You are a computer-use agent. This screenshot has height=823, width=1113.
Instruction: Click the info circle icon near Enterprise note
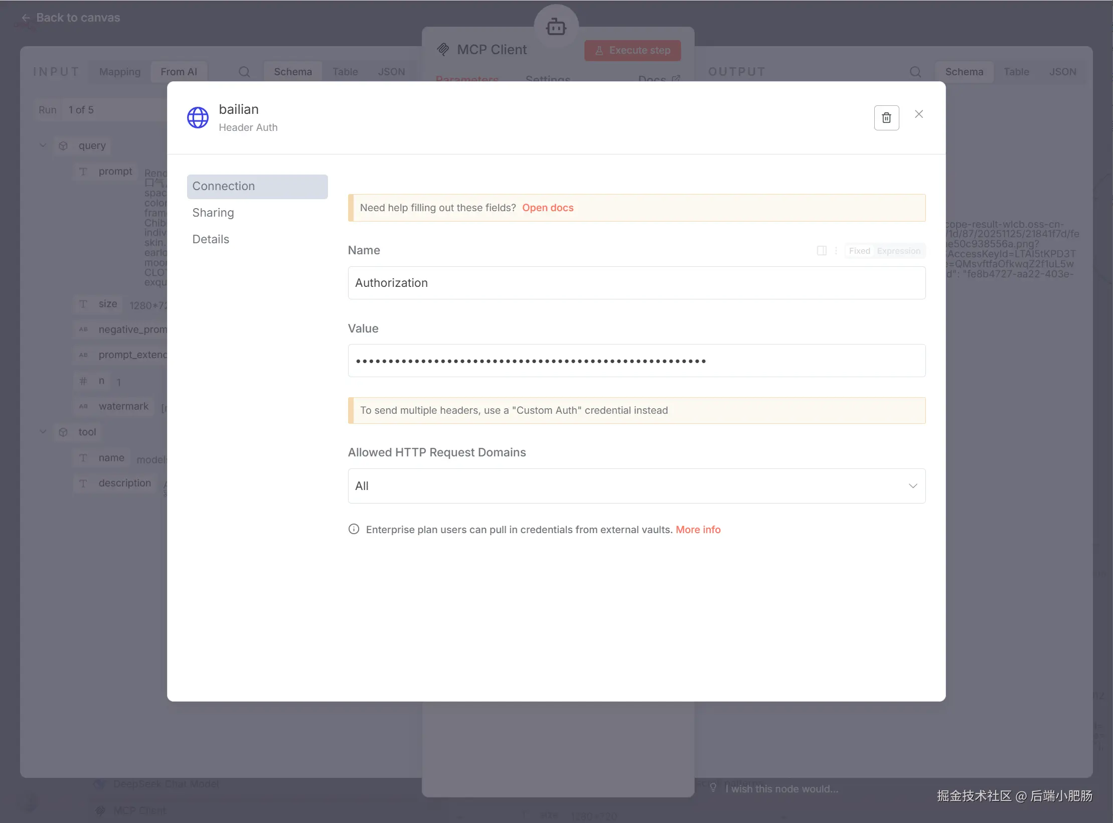pyautogui.click(x=354, y=529)
